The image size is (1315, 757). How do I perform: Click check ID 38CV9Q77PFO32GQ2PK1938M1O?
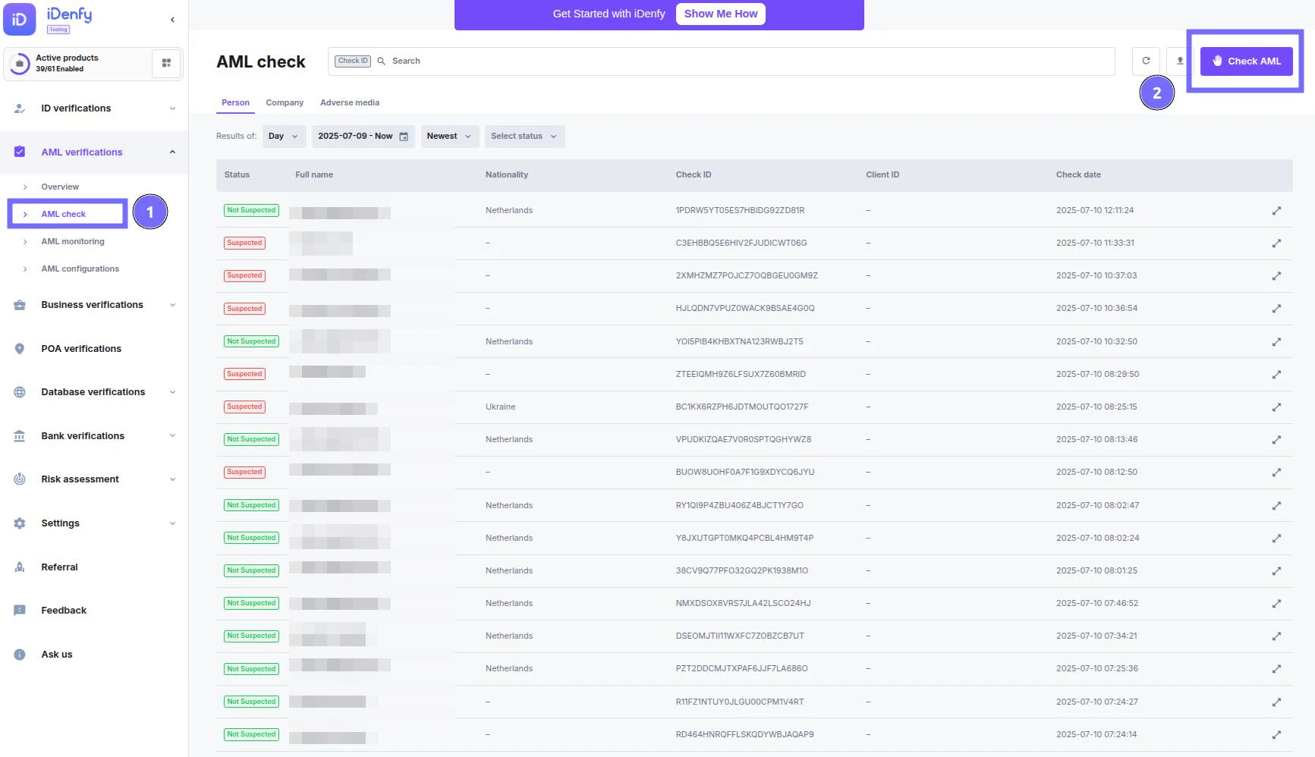(741, 571)
